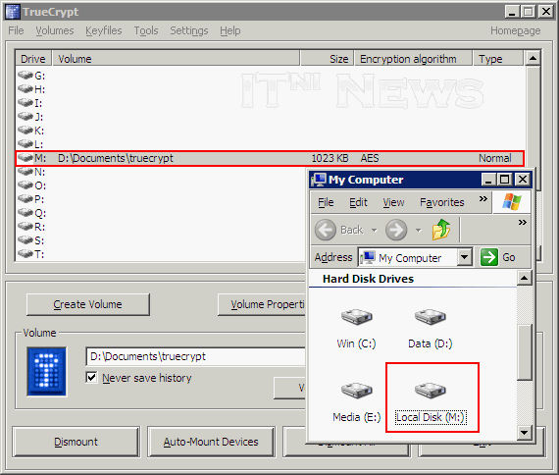Click the drive list scroll-up arrow
Image resolution: width=559 pixels, height=475 pixels.
(533, 58)
